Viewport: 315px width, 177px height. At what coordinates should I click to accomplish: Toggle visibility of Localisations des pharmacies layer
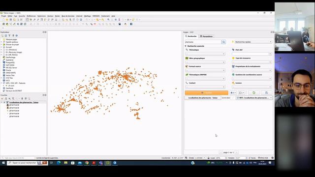pyautogui.click(x=4, y=102)
